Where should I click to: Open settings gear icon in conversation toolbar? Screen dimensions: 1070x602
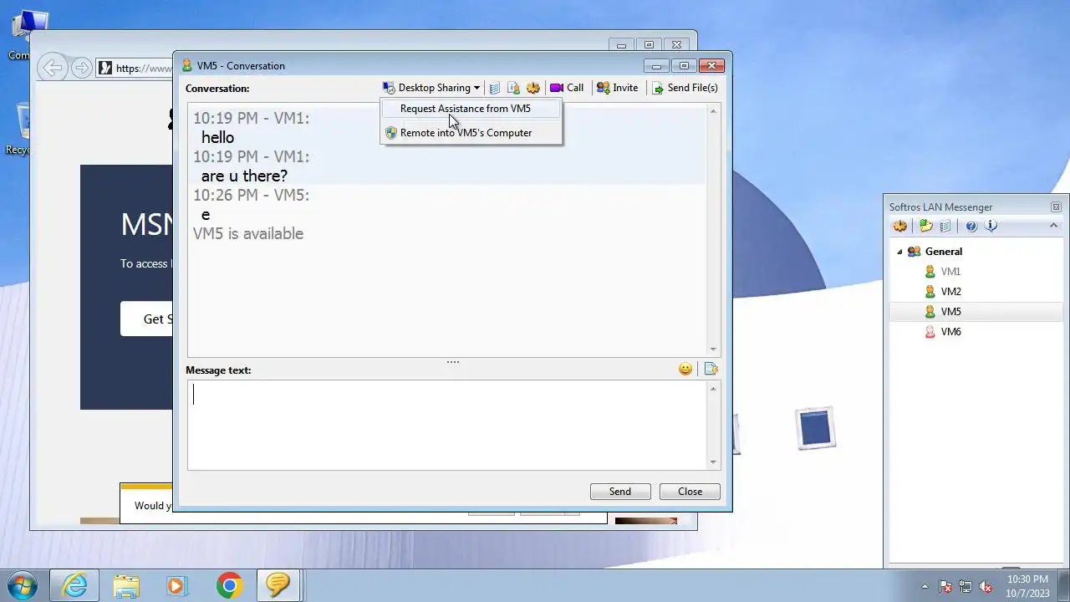[x=533, y=88]
